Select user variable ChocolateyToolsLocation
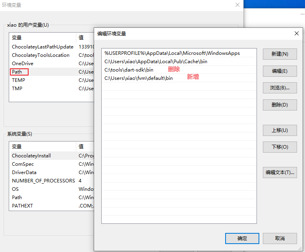The height and width of the screenshot is (252, 305). click(52, 55)
